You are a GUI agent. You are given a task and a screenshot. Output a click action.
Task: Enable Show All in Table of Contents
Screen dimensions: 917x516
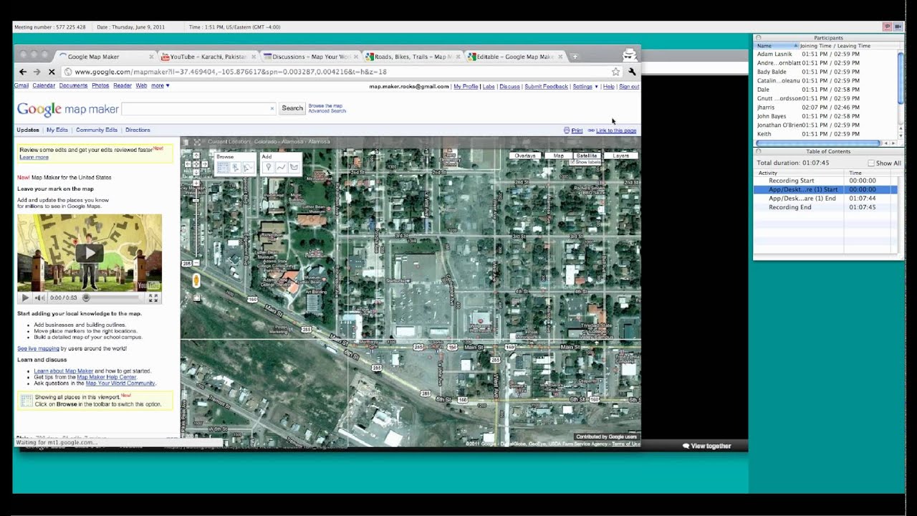coord(871,163)
